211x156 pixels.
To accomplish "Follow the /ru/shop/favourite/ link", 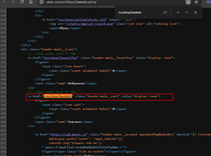I will pos(60,58).
